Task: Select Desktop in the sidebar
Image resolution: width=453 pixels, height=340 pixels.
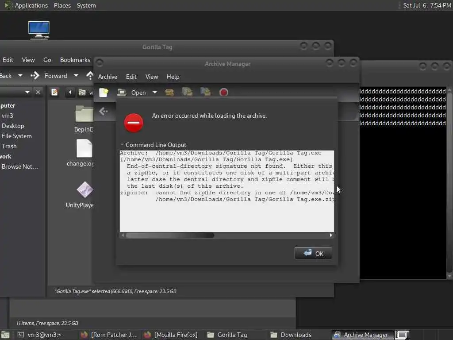Action: 13,126
